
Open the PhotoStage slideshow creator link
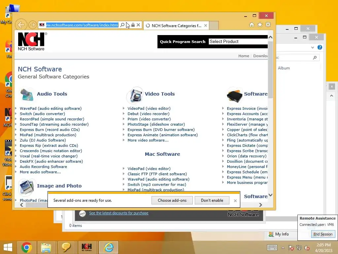pyautogui.click(x=156, y=124)
